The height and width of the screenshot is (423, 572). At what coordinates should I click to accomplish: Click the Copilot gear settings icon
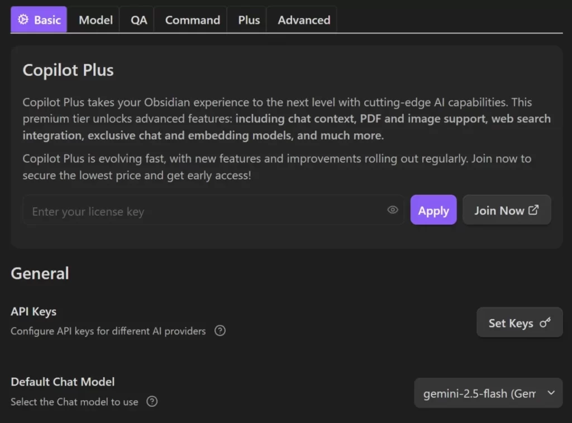23,20
